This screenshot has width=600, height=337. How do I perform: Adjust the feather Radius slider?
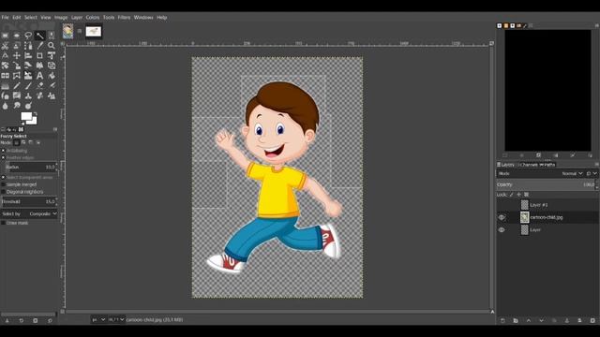(31, 167)
